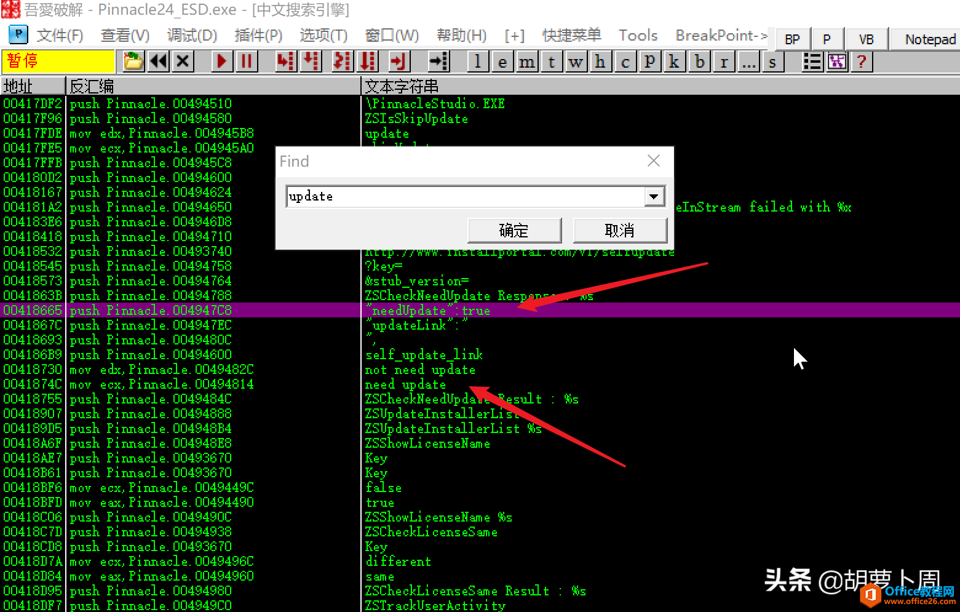Select the row with 'not need update' string

coord(480,370)
